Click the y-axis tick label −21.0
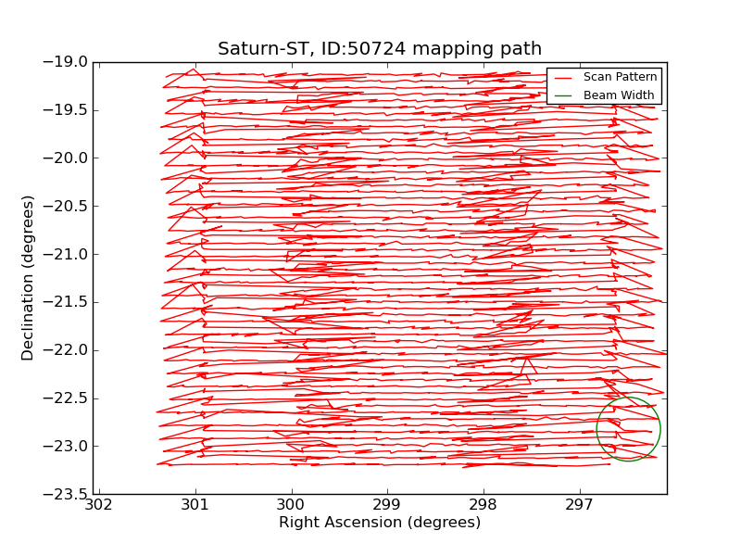The height and width of the screenshot is (556, 741). point(65,254)
